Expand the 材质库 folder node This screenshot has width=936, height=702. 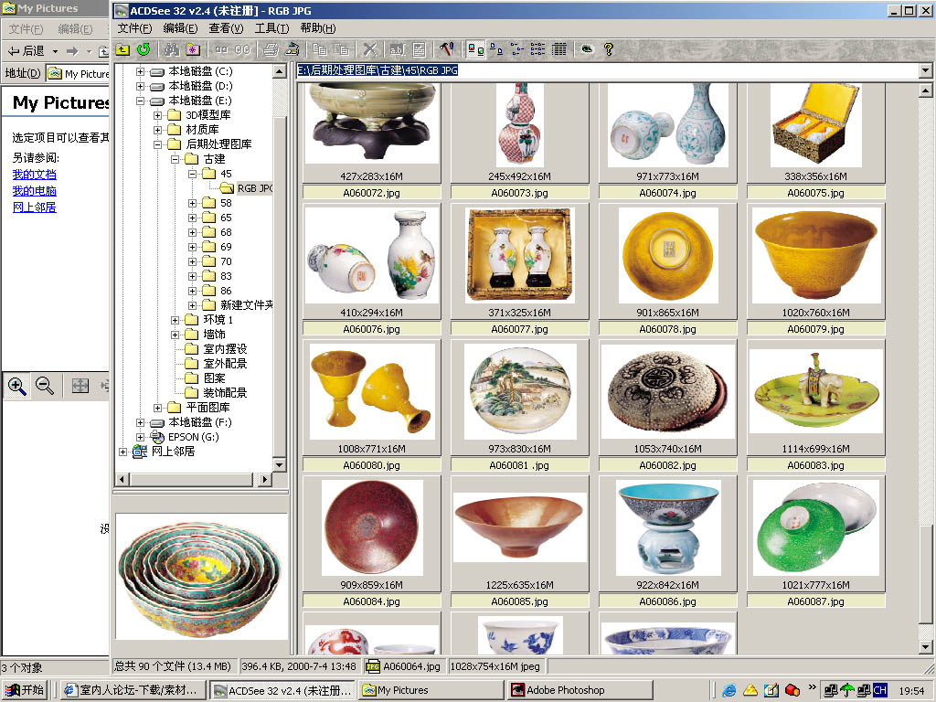point(157,130)
